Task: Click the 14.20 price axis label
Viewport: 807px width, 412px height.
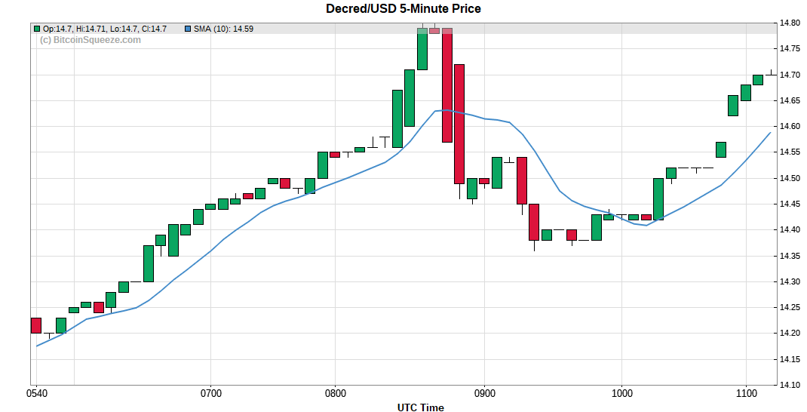Action: click(x=790, y=334)
